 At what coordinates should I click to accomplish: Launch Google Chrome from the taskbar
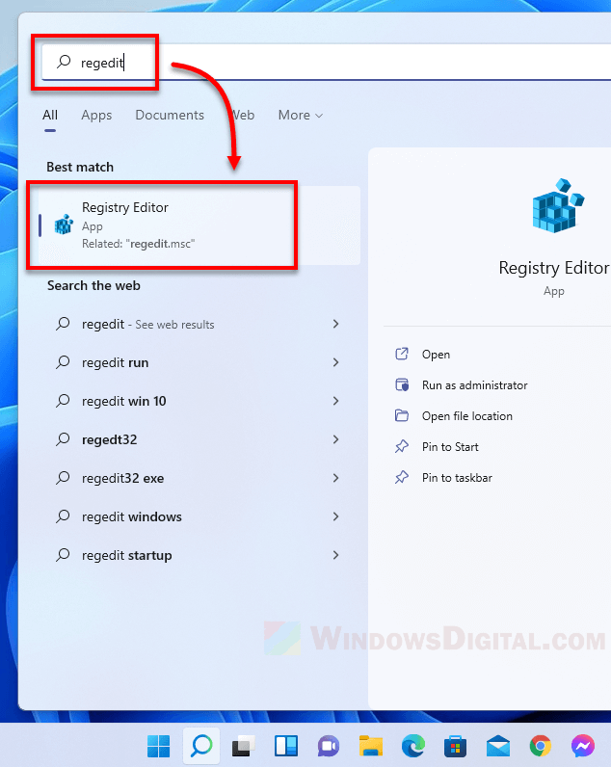(540, 746)
